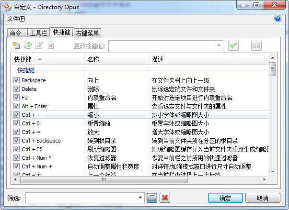This screenshot has height=210, width=289.
Task: Click description 查看选定文件与文件夹的属性
Action: point(189,106)
